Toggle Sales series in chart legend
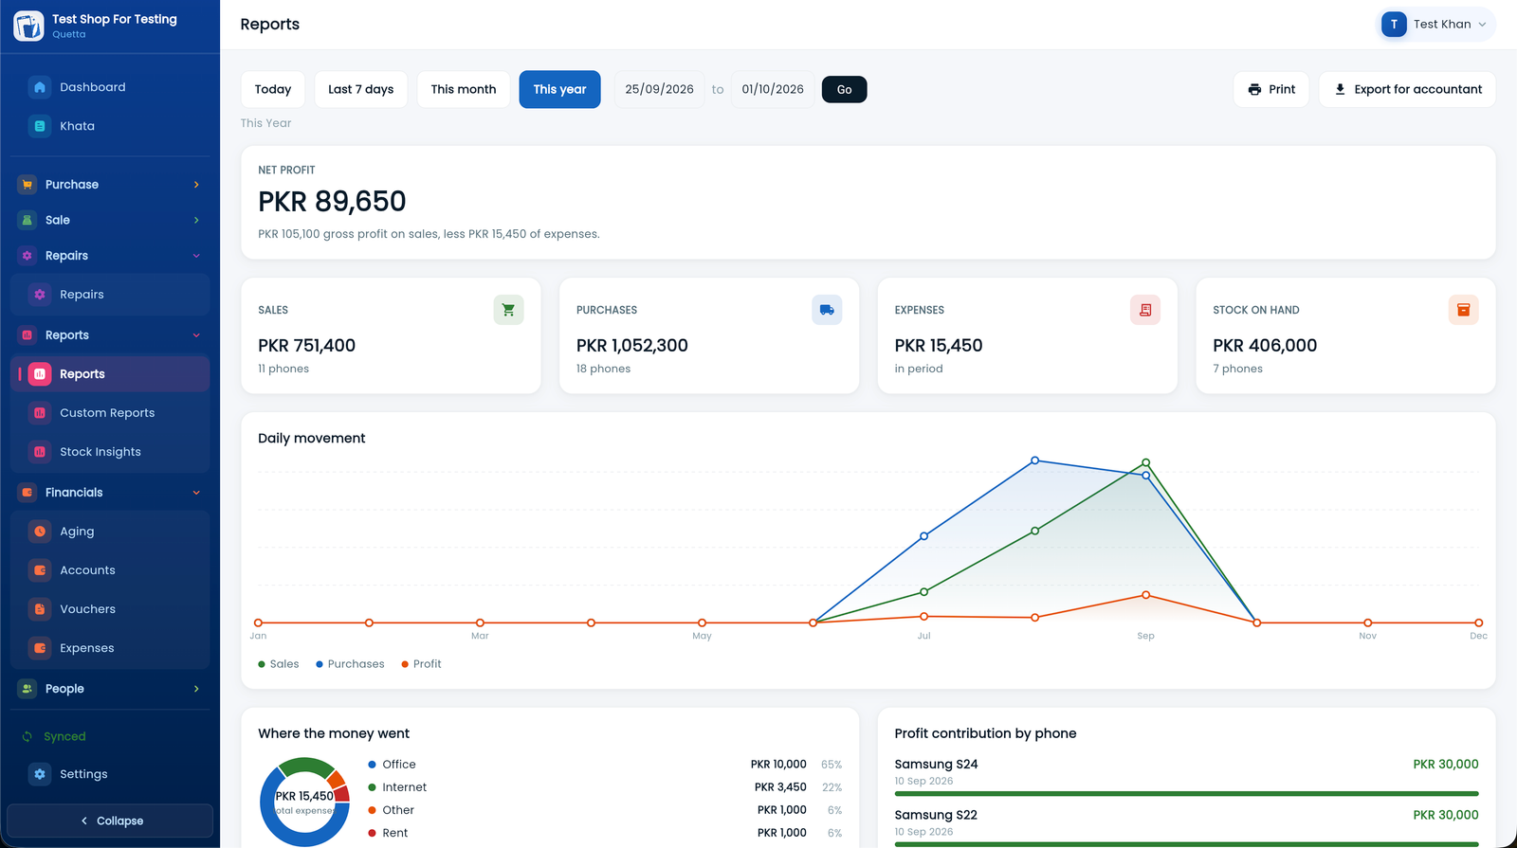The image size is (1517, 848). (279, 664)
